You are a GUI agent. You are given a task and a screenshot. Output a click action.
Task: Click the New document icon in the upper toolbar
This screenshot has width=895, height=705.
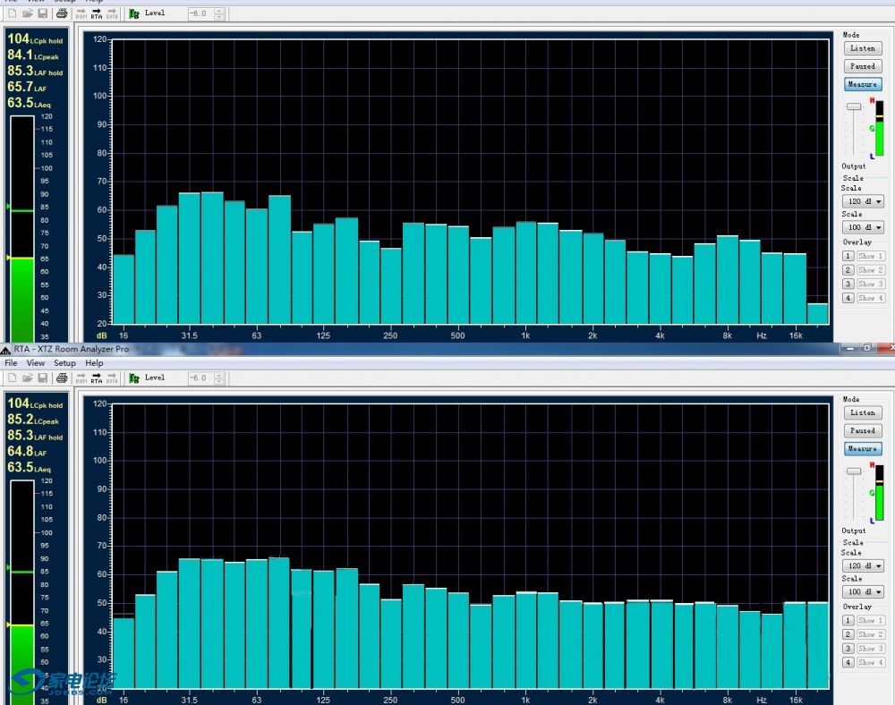[12, 13]
